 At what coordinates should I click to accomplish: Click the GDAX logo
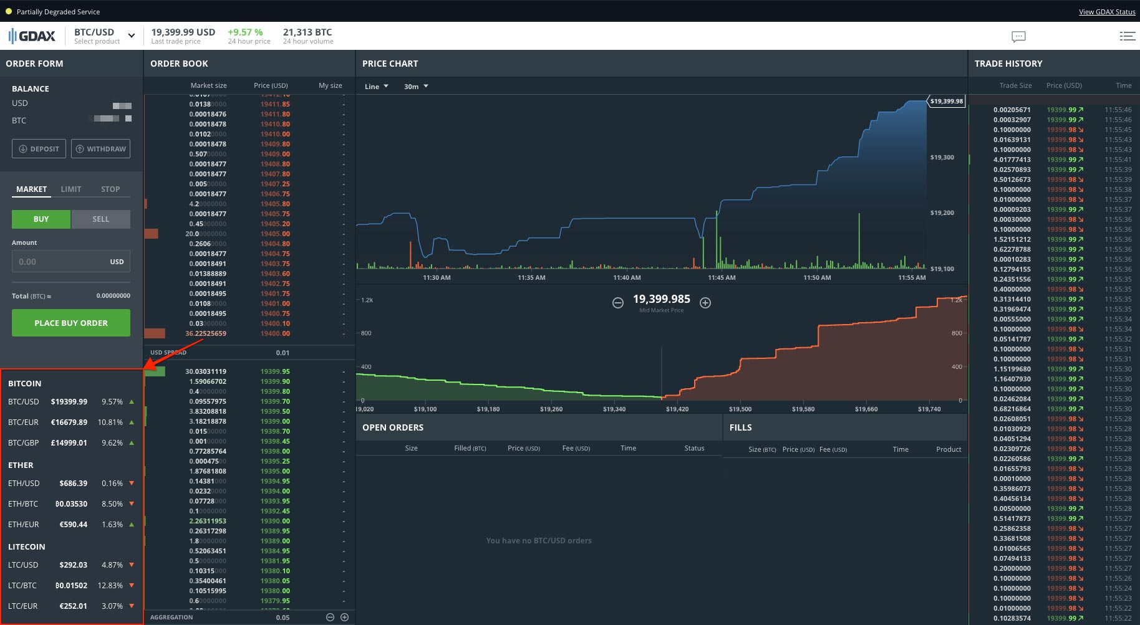pyautogui.click(x=32, y=36)
